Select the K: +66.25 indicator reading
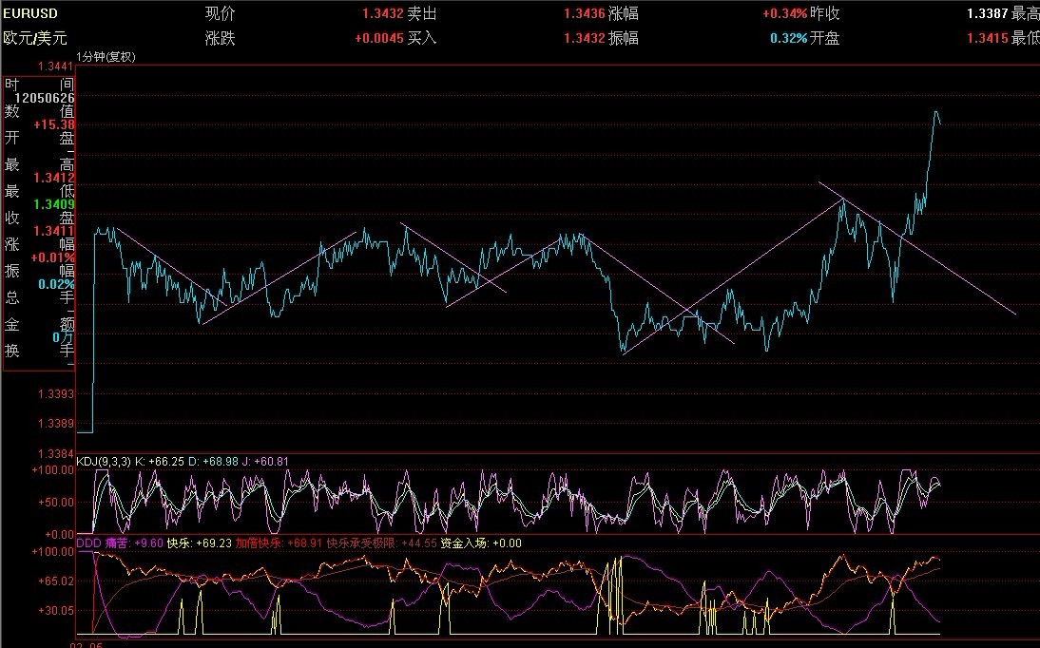The height and width of the screenshot is (648, 1040). tap(158, 462)
